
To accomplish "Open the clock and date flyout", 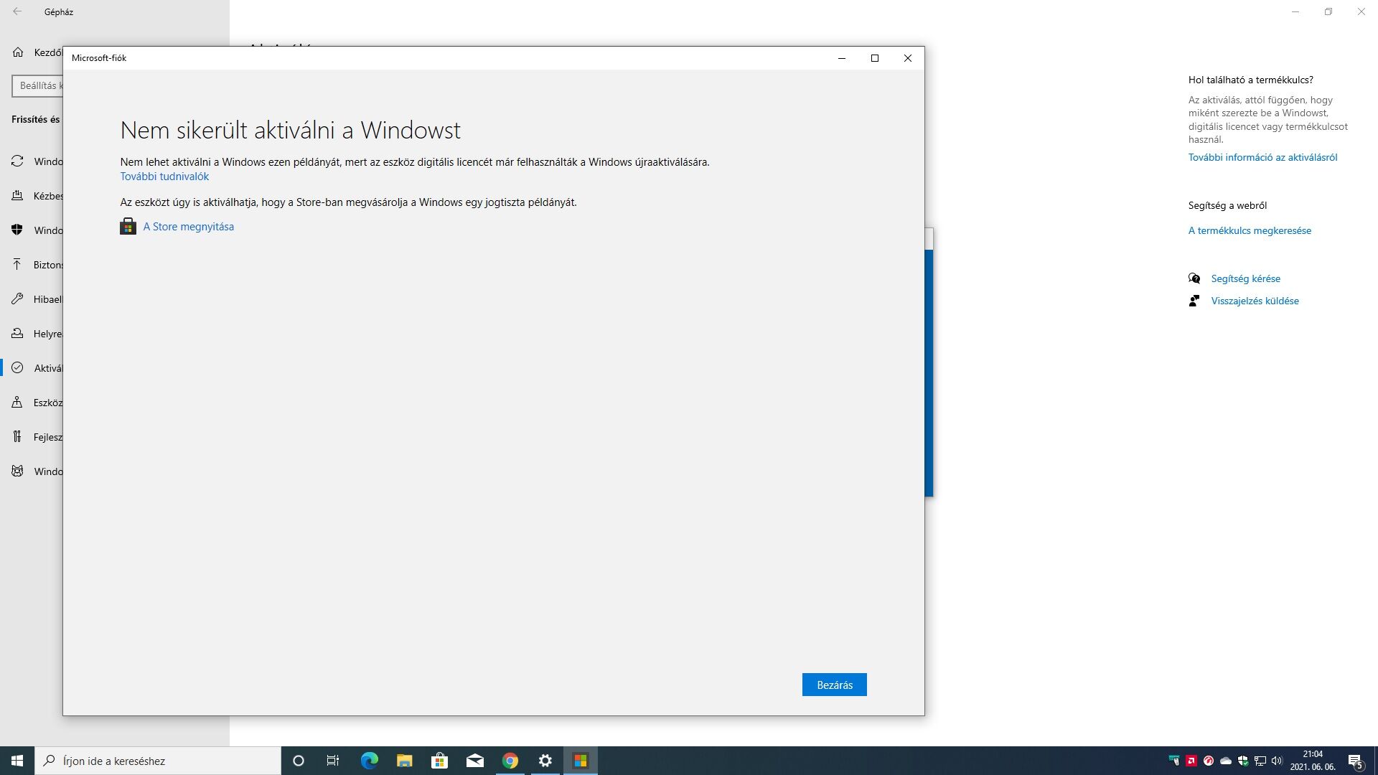I will click(x=1313, y=761).
